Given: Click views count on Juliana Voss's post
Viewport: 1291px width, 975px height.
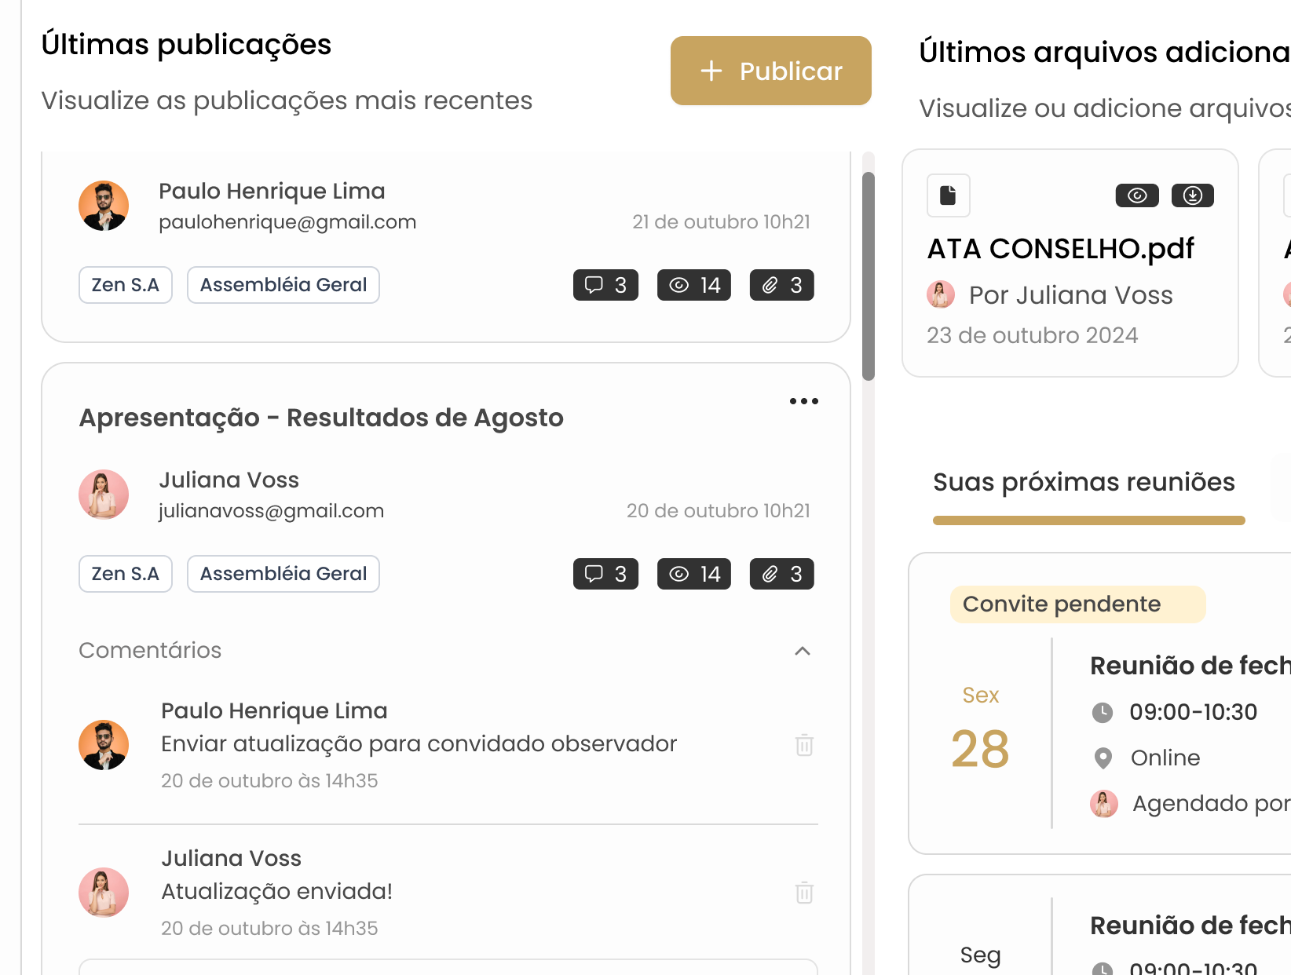Looking at the screenshot, I should click(x=693, y=574).
